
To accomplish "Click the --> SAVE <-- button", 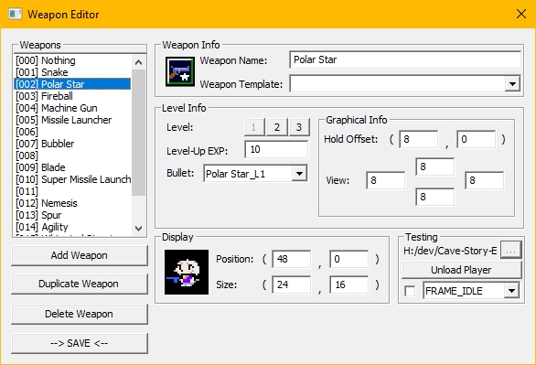I will (x=80, y=343).
